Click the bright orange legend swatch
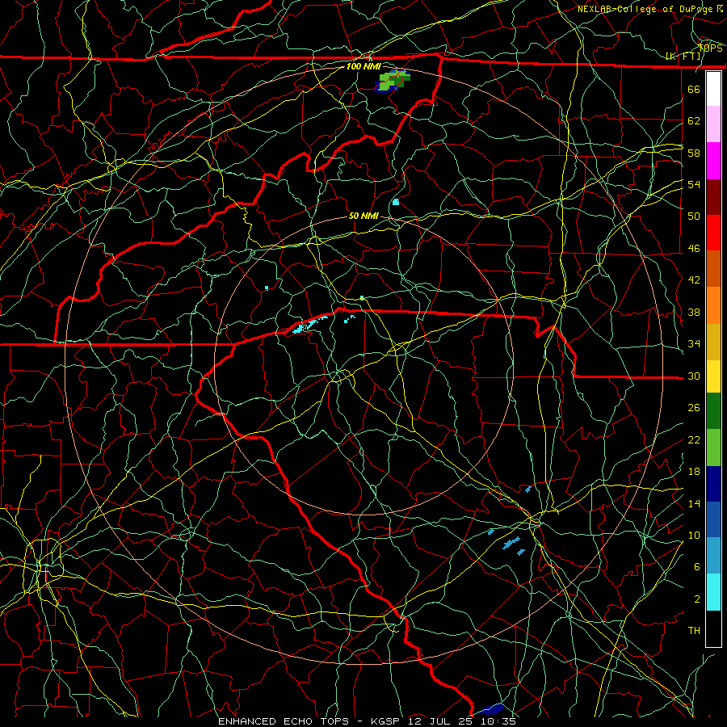 point(713,305)
